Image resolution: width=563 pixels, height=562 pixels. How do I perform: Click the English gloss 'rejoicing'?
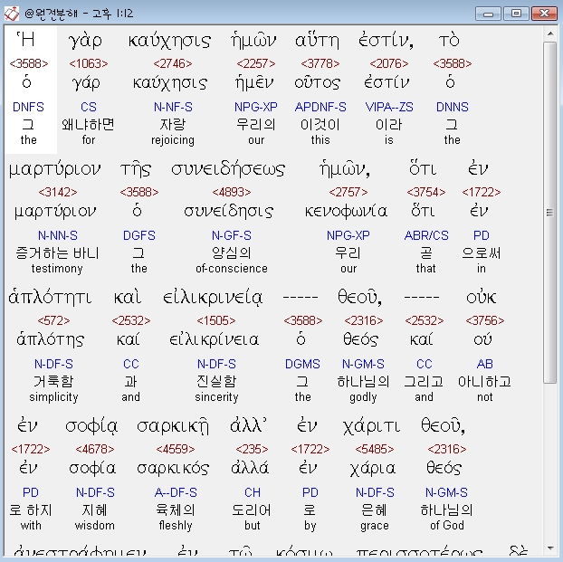click(x=173, y=140)
